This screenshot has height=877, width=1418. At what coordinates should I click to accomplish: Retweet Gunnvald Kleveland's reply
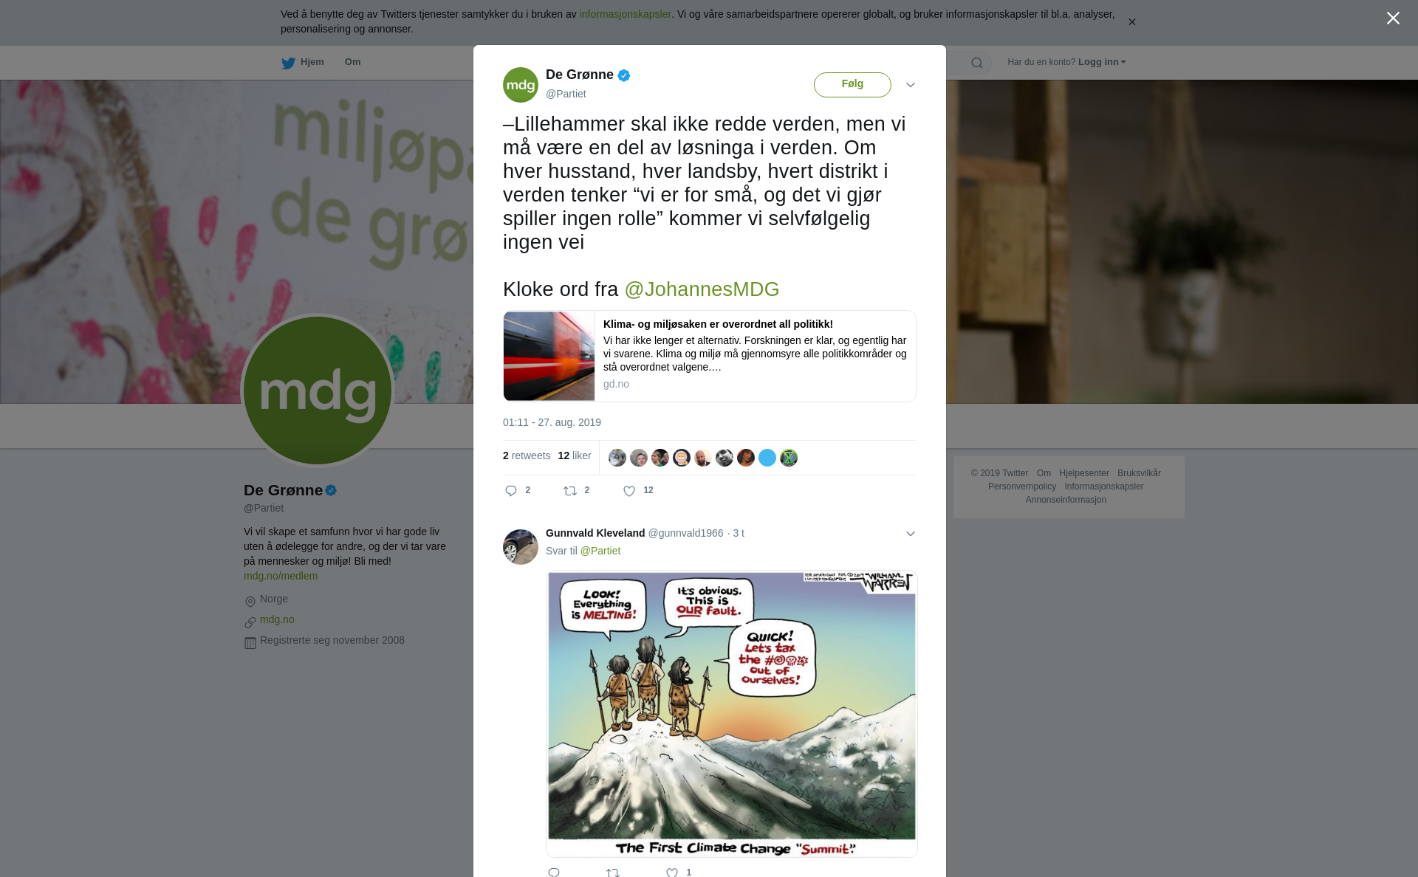pos(613,873)
